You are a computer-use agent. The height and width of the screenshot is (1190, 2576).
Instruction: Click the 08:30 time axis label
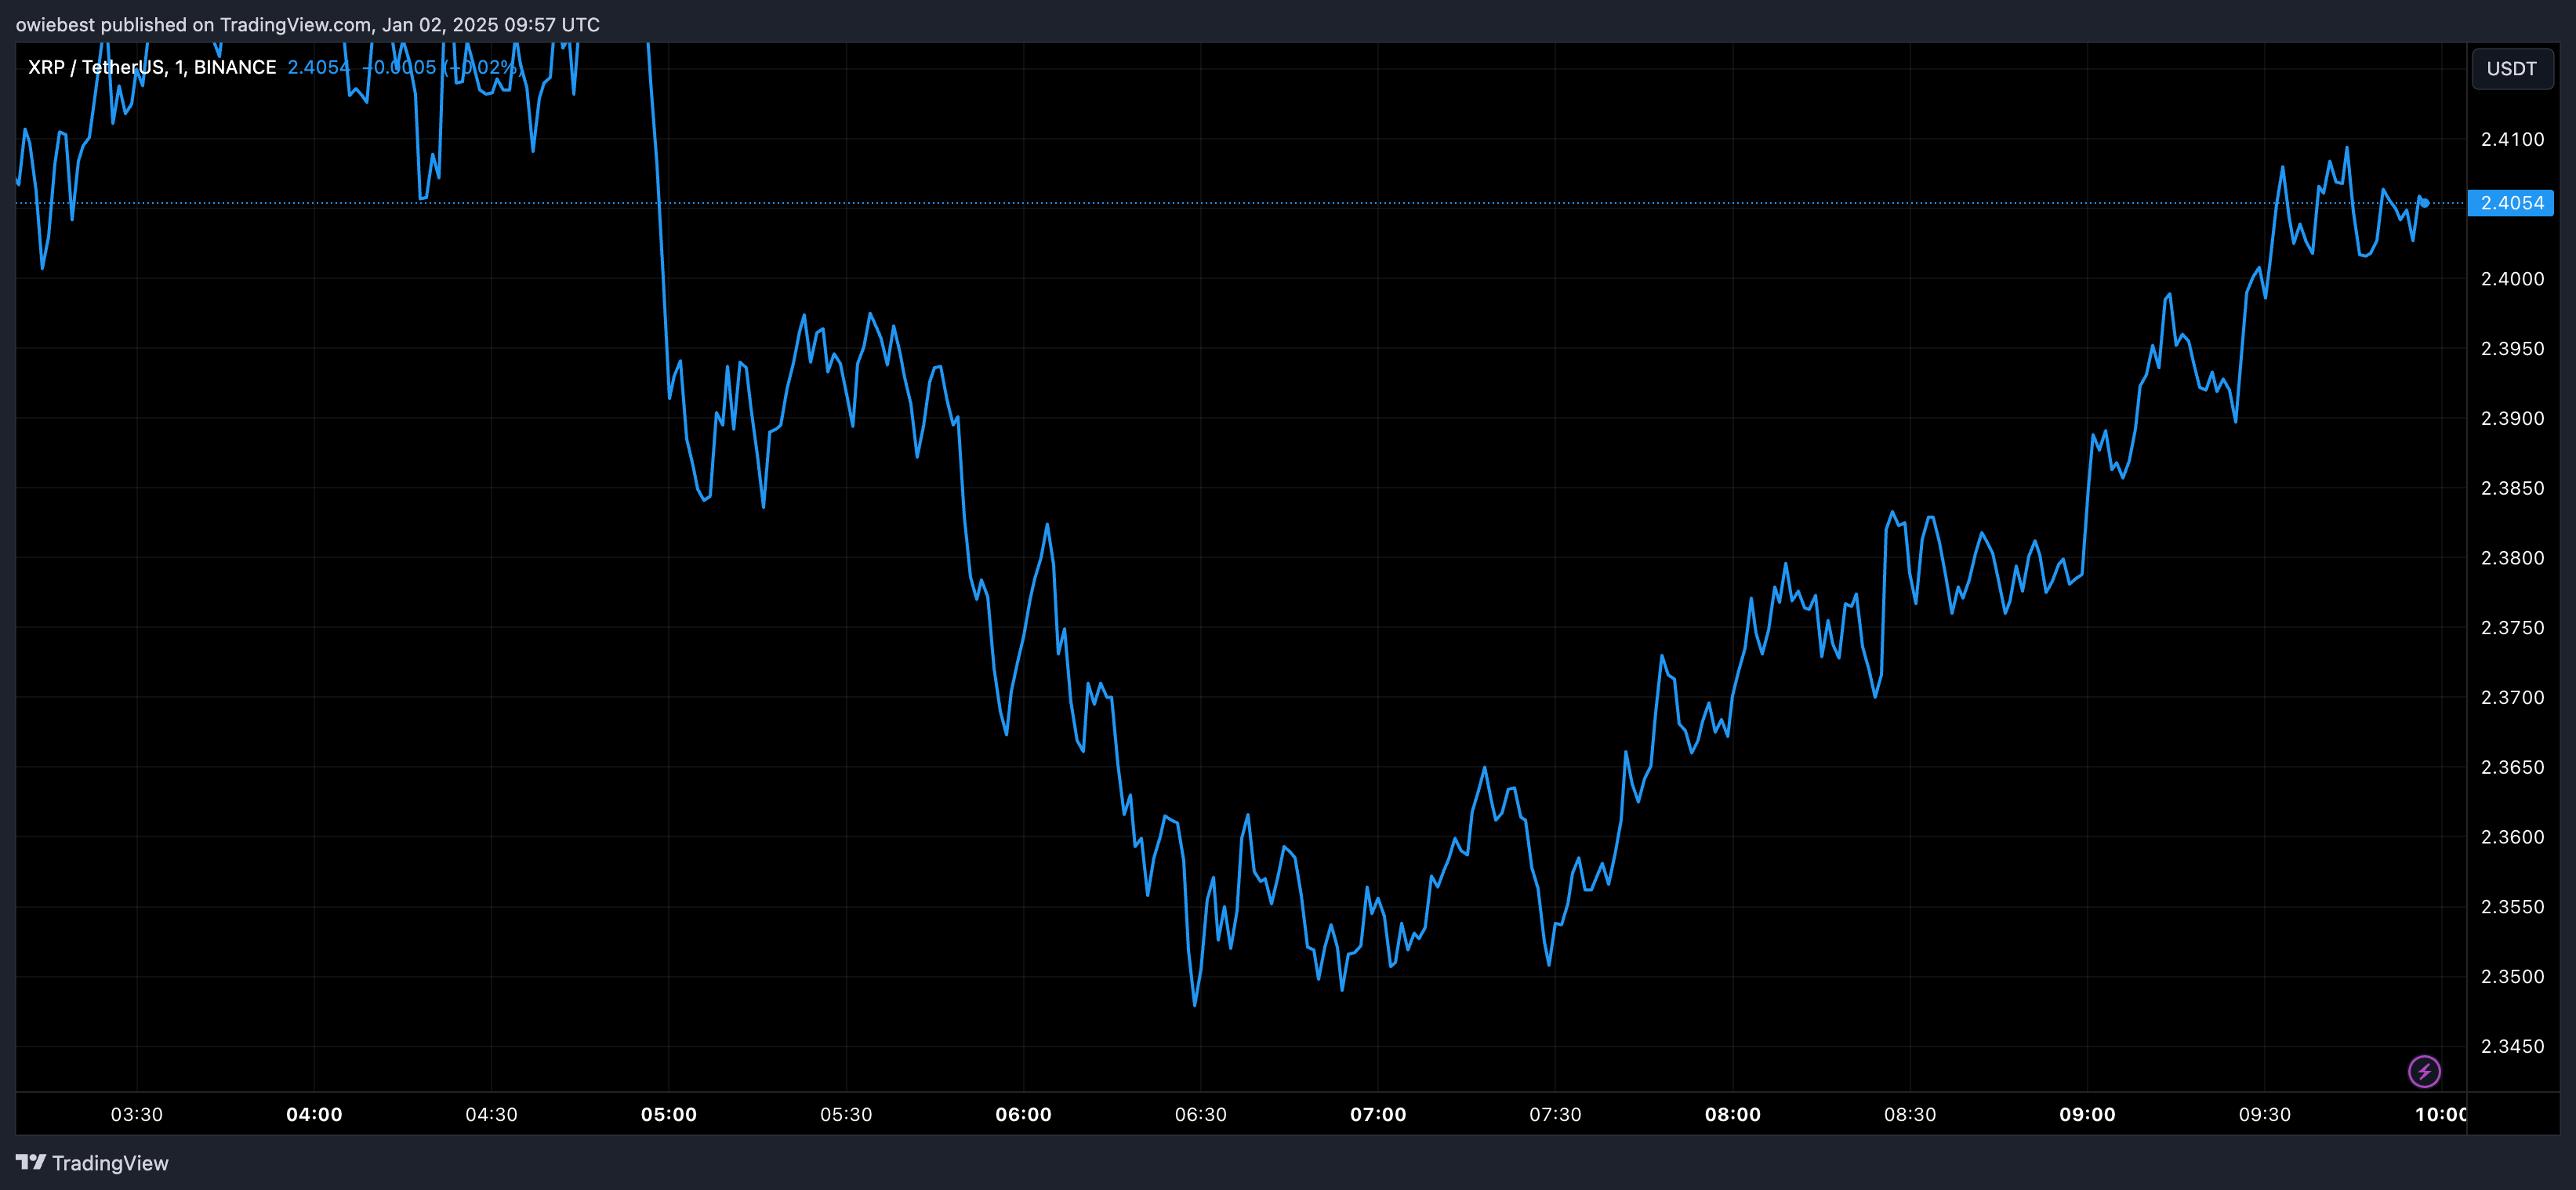click(1910, 1115)
